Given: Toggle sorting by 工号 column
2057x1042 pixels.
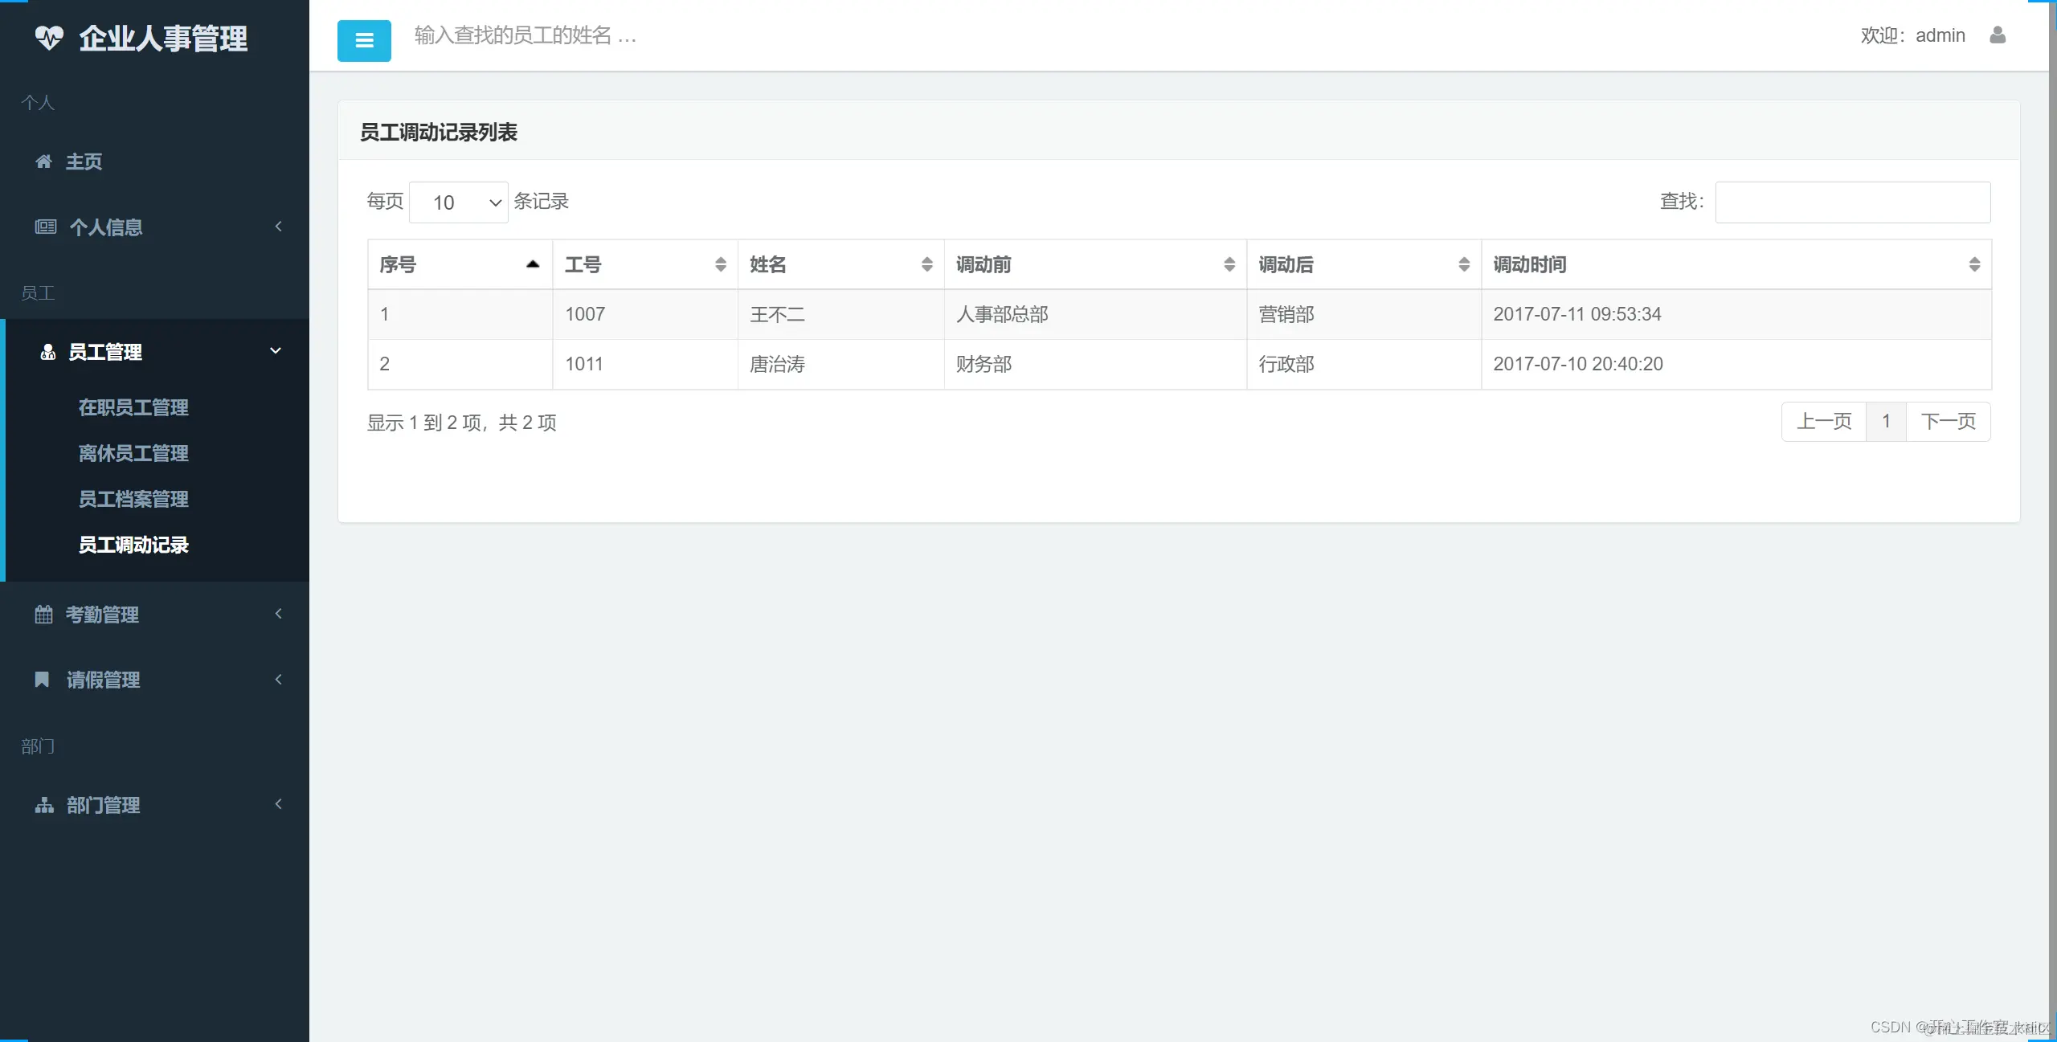Looking at the screenshot, I should pyautogui.click(x=644, y=264).
